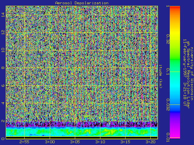Image resolution: width=194 pixels, height=145 pixels.
Task: Click the altitude axis label 12
Action: [3, 32]
